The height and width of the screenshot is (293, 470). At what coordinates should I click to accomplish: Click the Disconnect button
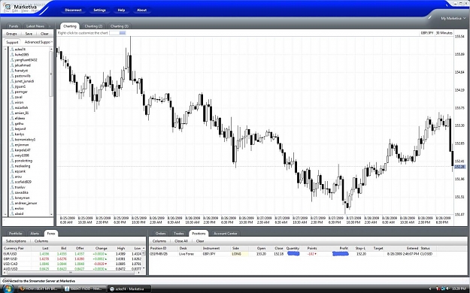pyautogui.click(x=73, y=11)
